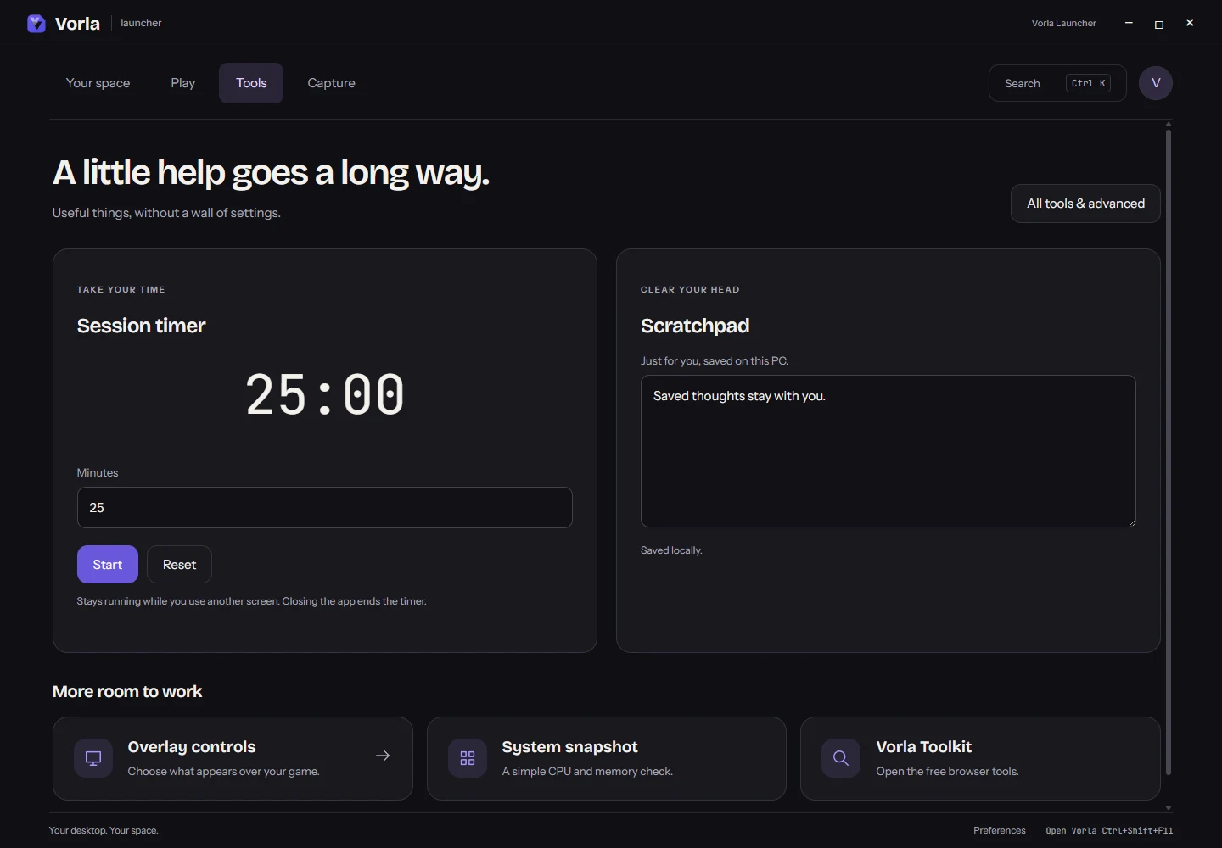1222x848 pixels.
Task: Click the 25:00 timer display
Action: (x=325, y=394)
